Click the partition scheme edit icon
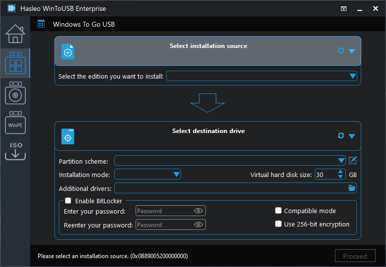Image resolution: width=386 pixels, height=267 pixels. click(x=352, y=160)
